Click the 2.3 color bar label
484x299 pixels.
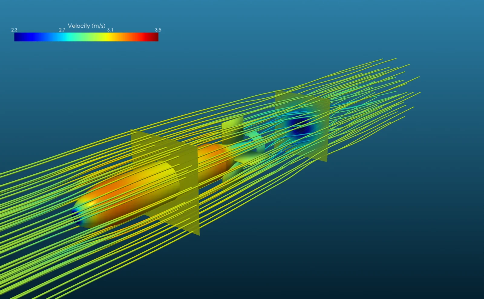point(14,30)
